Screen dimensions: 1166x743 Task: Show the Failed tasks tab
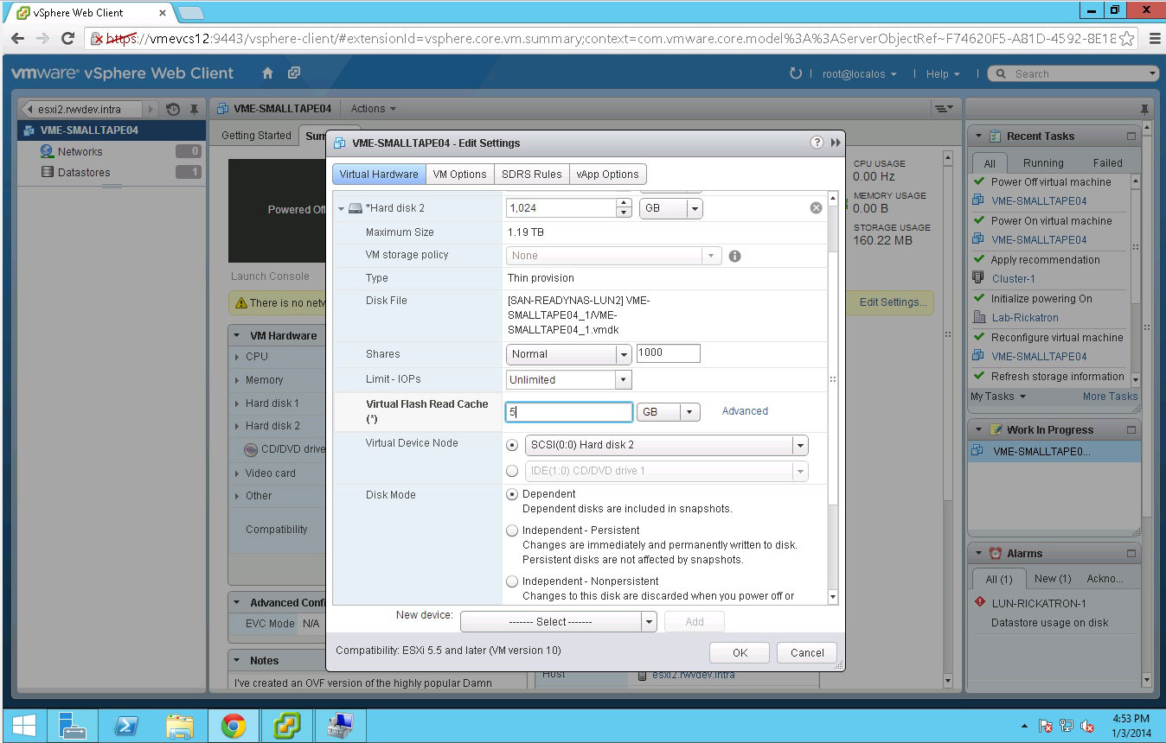coord(1107,162)
